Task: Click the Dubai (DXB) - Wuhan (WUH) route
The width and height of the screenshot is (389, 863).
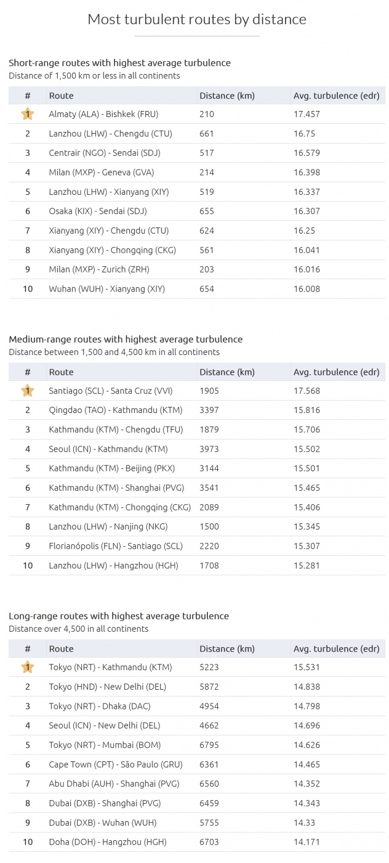Action: click(103, 822)
